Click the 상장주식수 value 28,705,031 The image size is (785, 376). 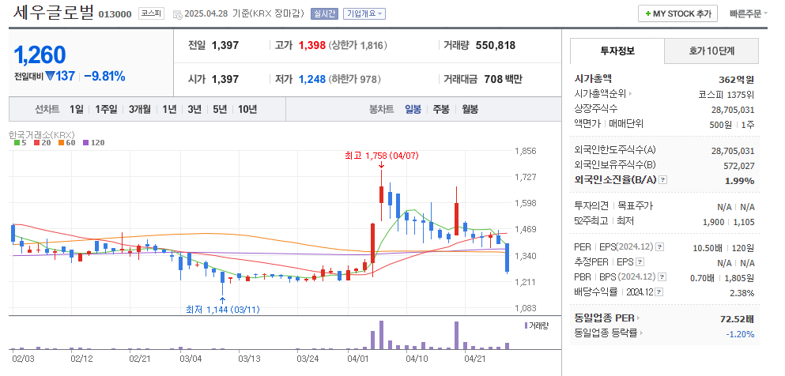[x=733, y=110]
